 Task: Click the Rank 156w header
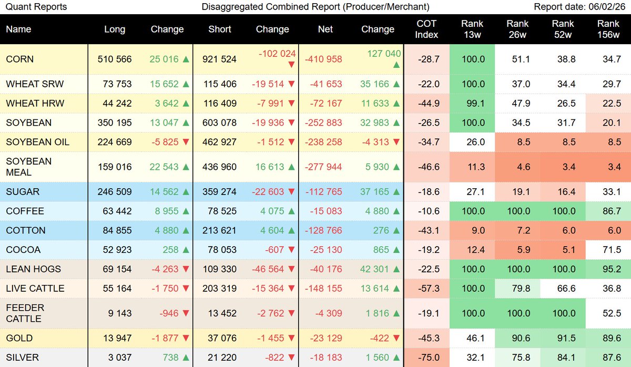pos(608,29)
